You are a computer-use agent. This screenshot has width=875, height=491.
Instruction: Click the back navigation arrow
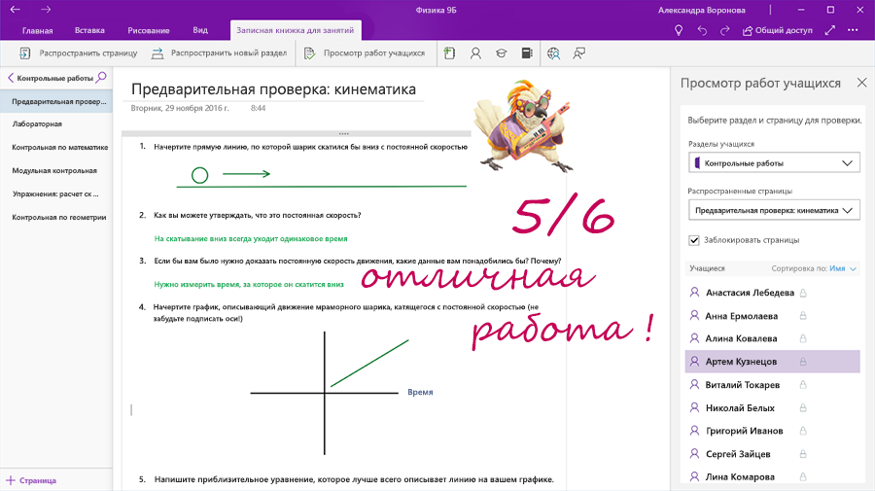point(15,9)
